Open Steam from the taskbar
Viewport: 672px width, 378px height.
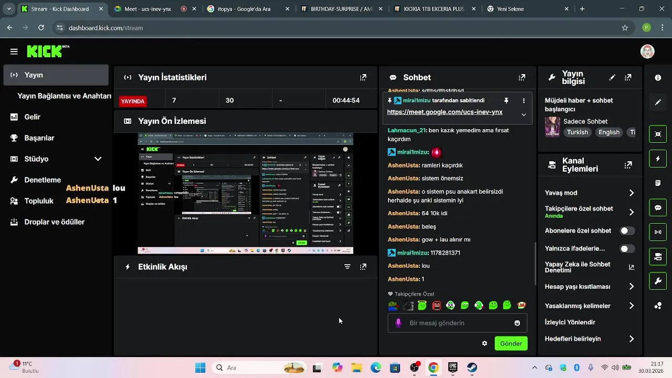(x=472, y=368)
